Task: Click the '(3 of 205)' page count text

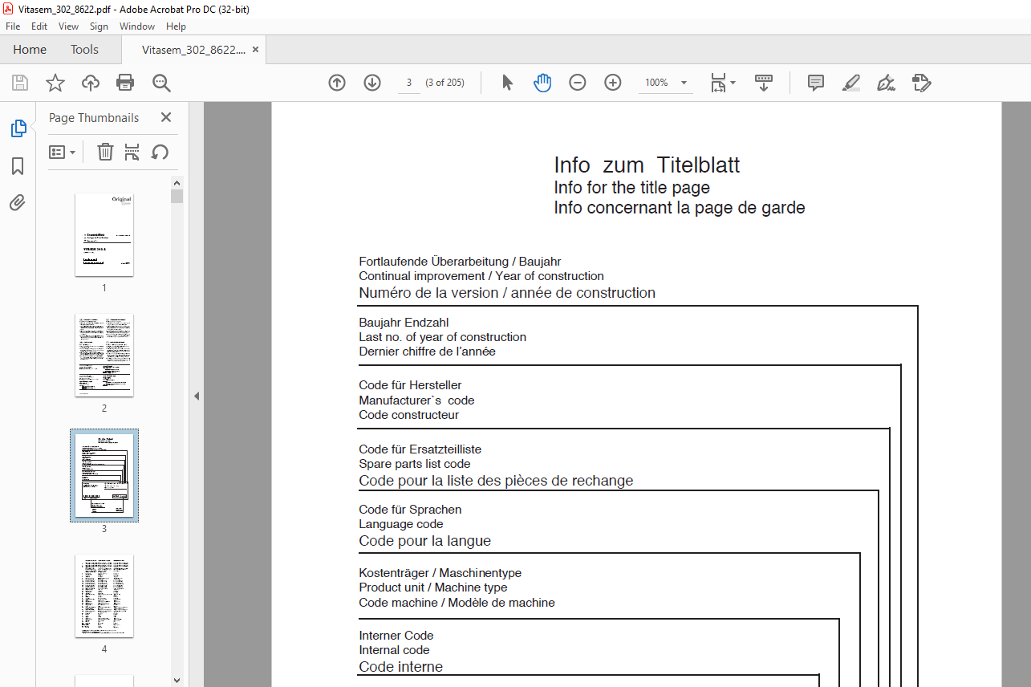Action: (x=445, y=83)
